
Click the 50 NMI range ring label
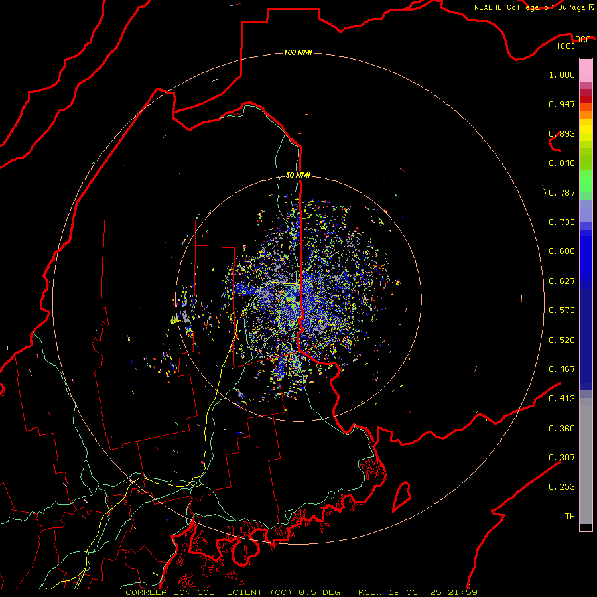(298, 175)
